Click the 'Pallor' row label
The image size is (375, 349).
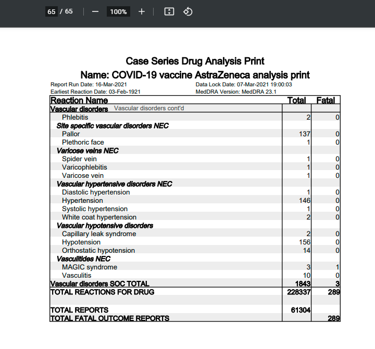71,134
